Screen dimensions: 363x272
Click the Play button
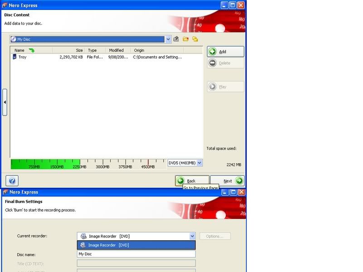coord(225,87)
